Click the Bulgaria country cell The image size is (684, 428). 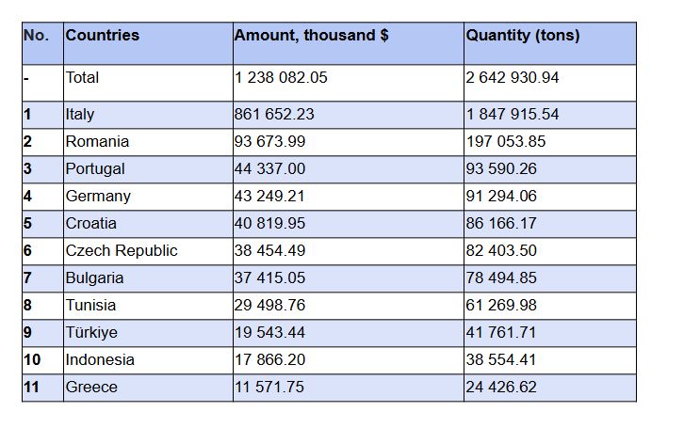[x=94, y=278]
